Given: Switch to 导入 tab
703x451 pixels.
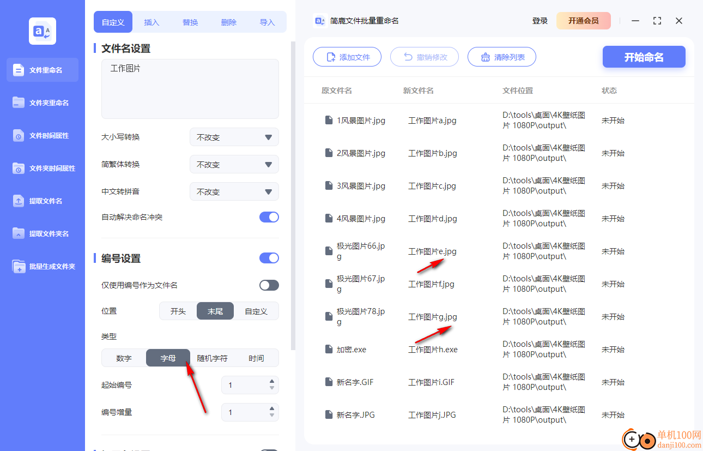Looking at the screenshot, I should point(267,22).
